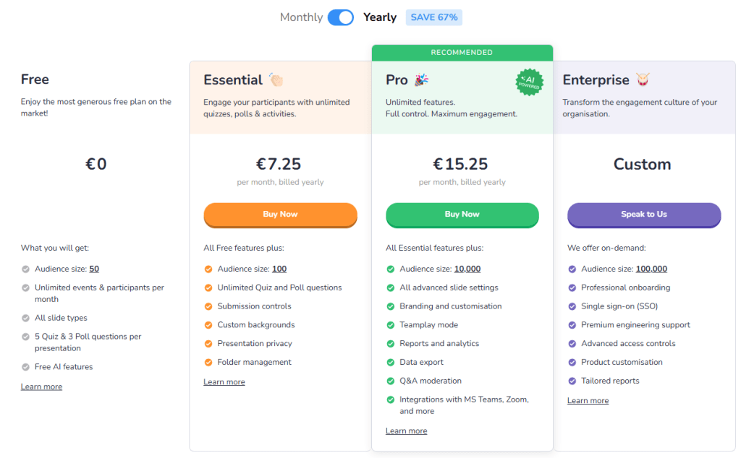
Task: Click the Enterprise audience size 100,000 link
Action: click(x=651, y=269)
